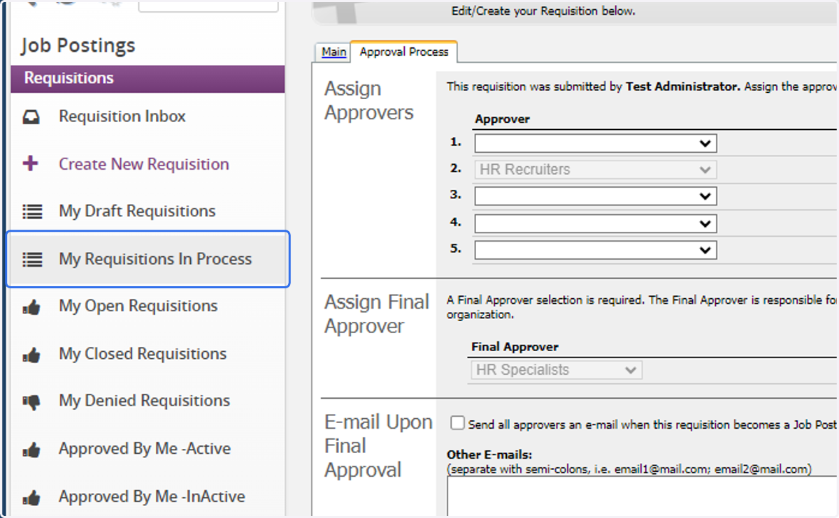Select the Approval Process tab
The width and height of the screenshot is (839, 518).
pyautogui.click(x=404, y=52)
